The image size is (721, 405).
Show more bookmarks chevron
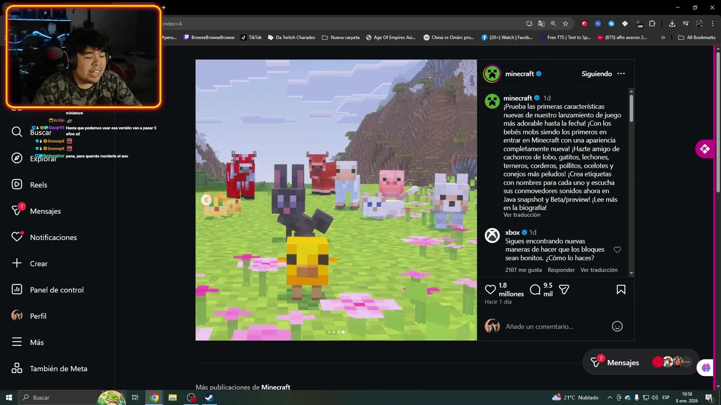[x=663, y=38]
